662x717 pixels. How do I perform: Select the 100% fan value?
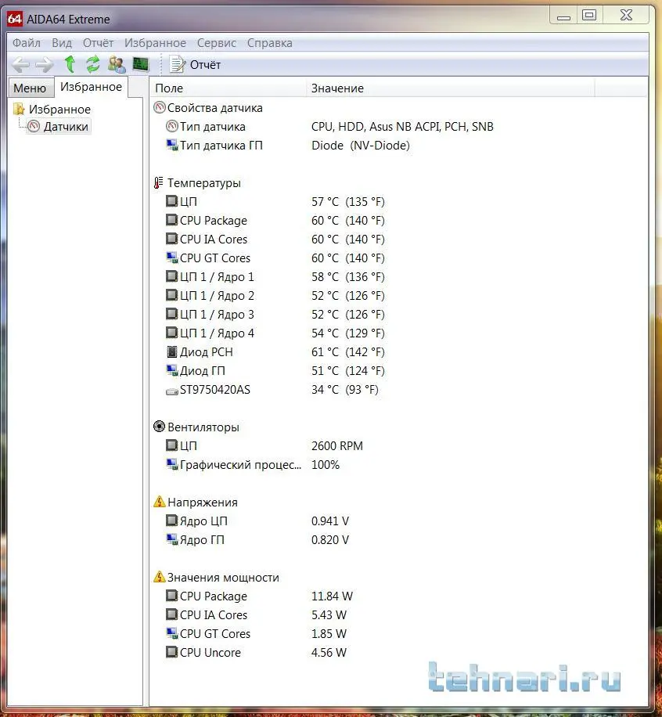pos(325,465)
